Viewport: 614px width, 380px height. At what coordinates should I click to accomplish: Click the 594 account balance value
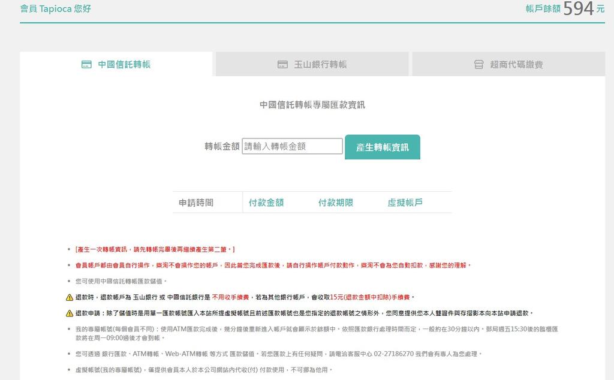coord(579,8)
